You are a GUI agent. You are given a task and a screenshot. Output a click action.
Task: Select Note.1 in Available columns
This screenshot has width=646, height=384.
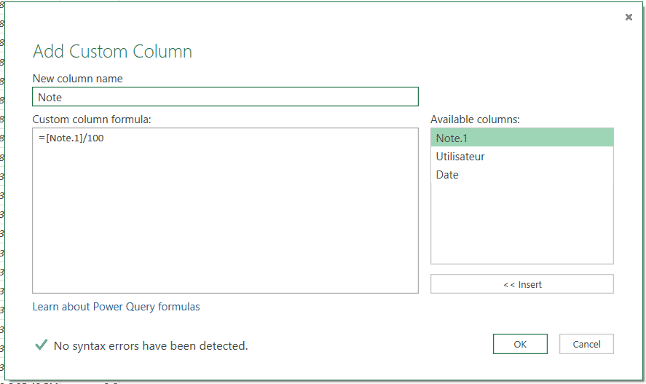pyautogui.click(x=521, y=138)
